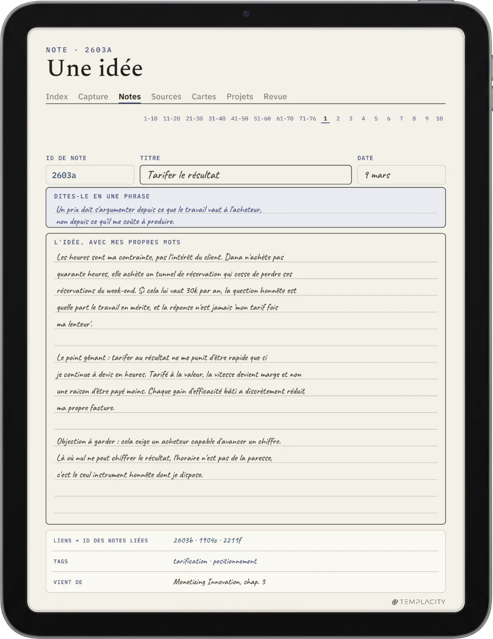Click the 'Dites-le en une phrase' box
The height and width of the screenshot is (639, 493).
(246, 208)
